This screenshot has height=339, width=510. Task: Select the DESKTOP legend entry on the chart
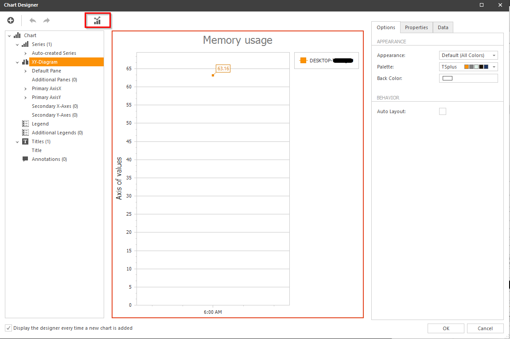[x=326, y=60]
